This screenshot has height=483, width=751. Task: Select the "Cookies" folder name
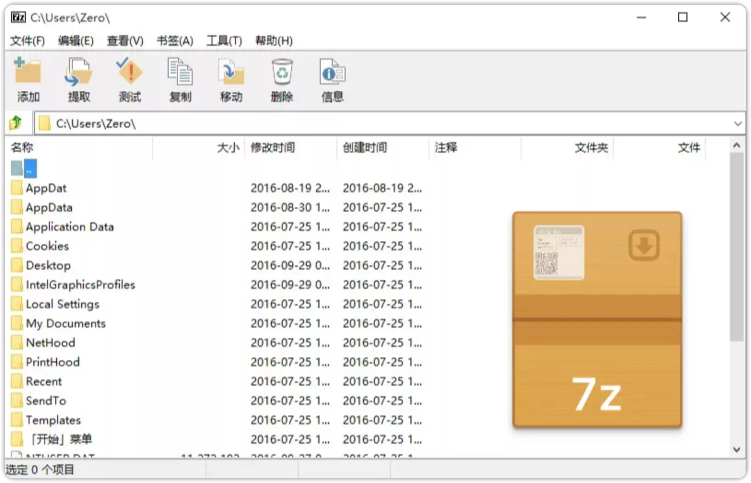(x=47, y=246)
